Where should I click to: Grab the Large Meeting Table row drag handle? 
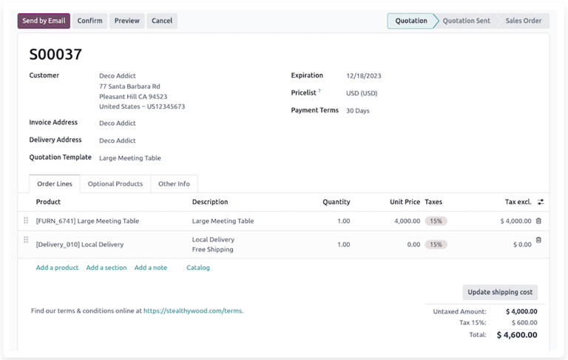pyautogui.click(x=26, y=220)
